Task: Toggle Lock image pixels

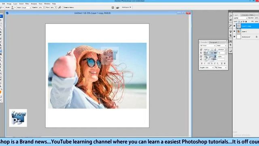Action: (241, 21)
